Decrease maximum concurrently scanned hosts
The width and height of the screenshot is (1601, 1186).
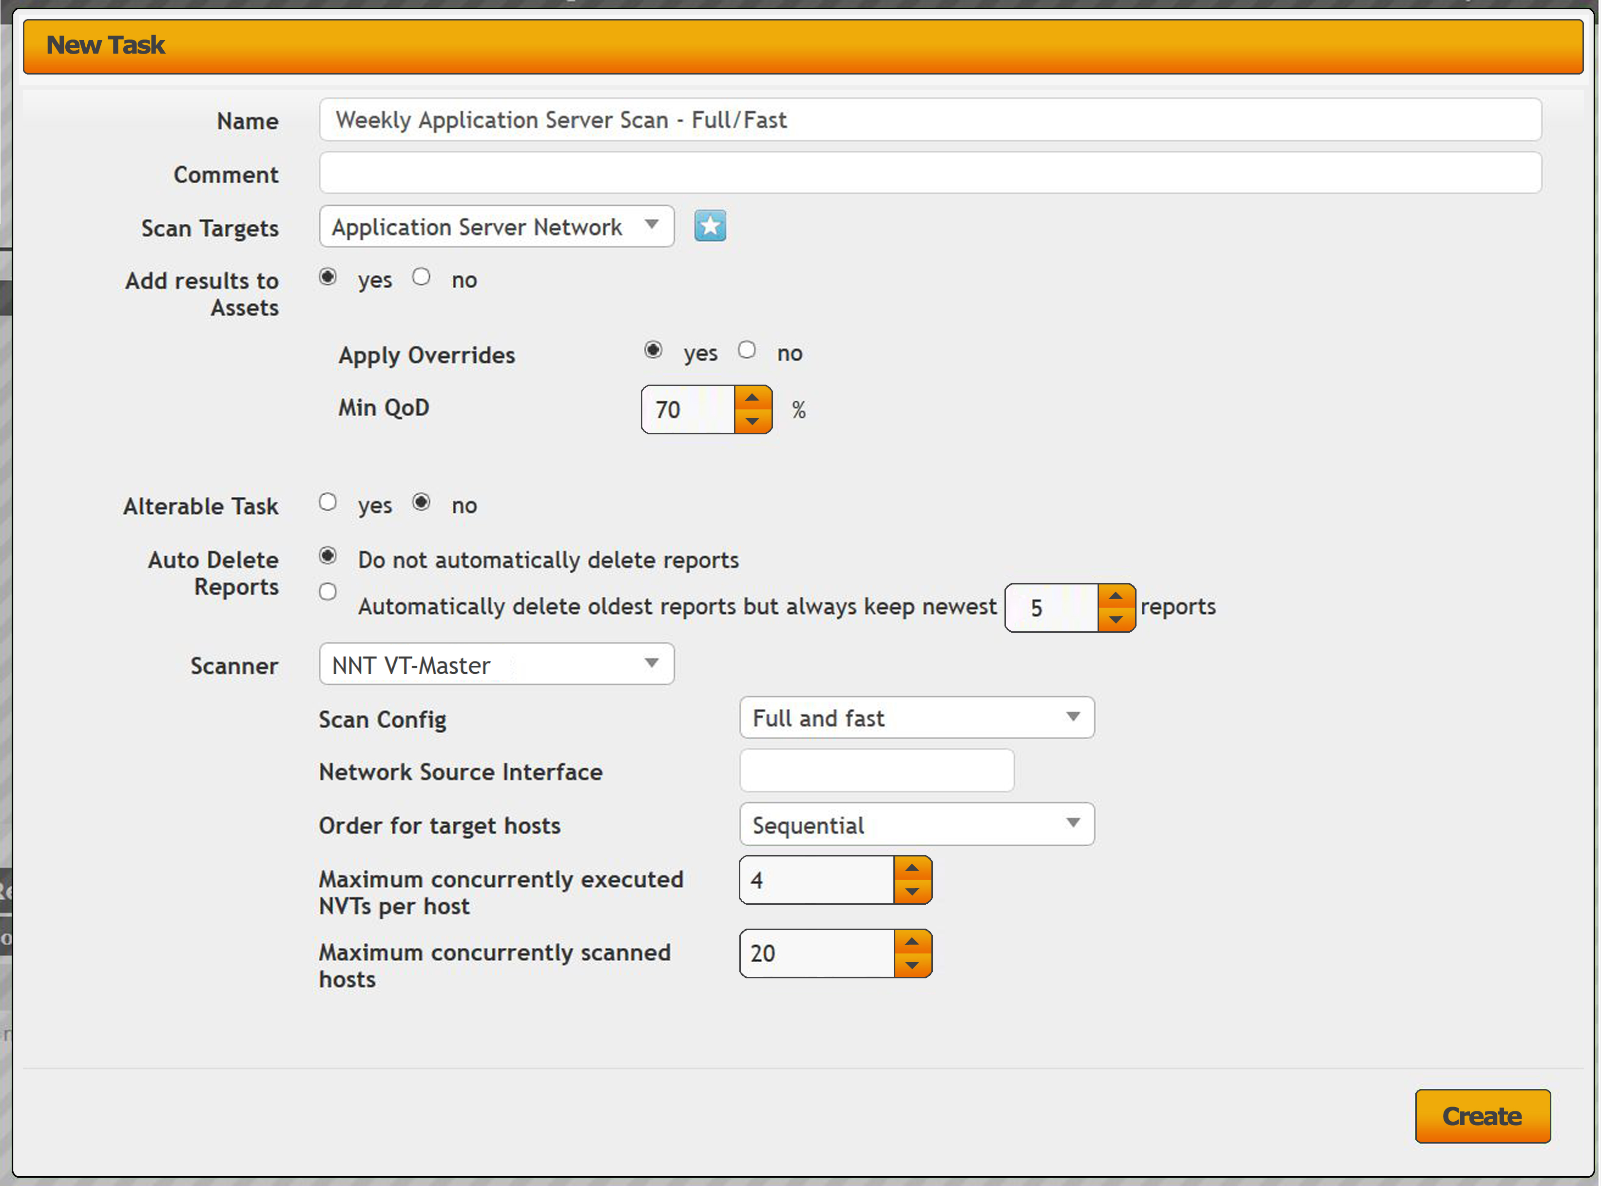[911, 966]
